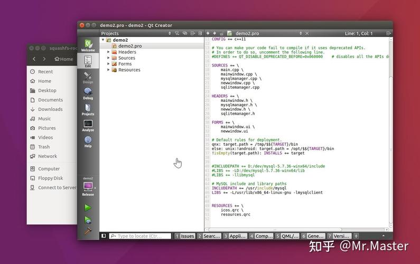Click the Home path button in file manager
This screenshot has height=264, width=420.
tap(64, 59)
